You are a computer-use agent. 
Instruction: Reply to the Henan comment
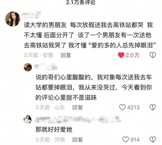pyautogui.click(x=78, y=140)
